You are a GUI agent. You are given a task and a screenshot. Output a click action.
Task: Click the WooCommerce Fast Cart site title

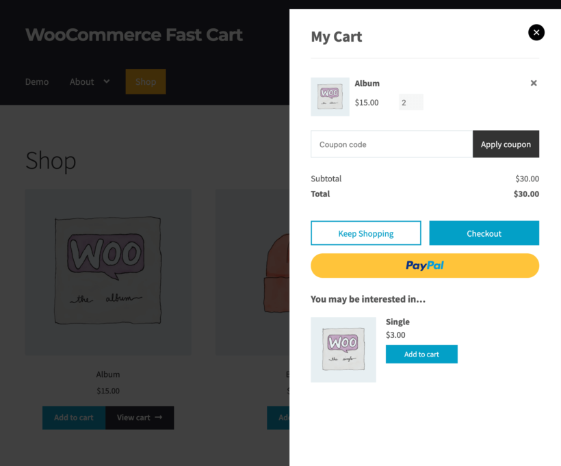133,35
